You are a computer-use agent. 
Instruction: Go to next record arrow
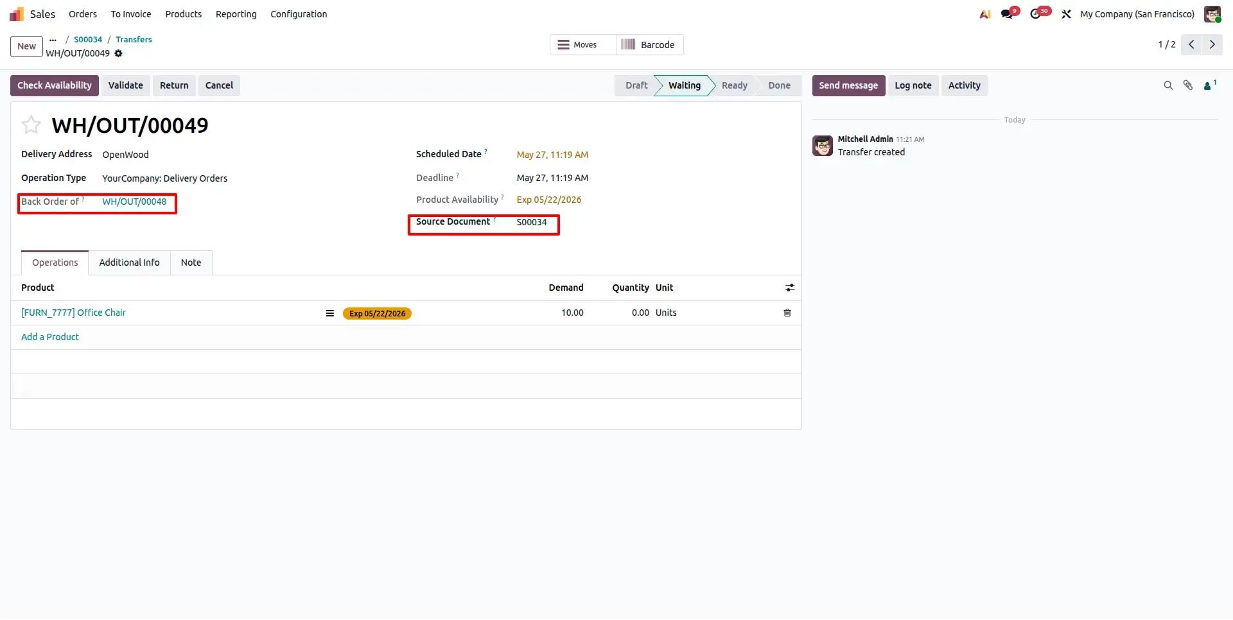coord(1212,45)
